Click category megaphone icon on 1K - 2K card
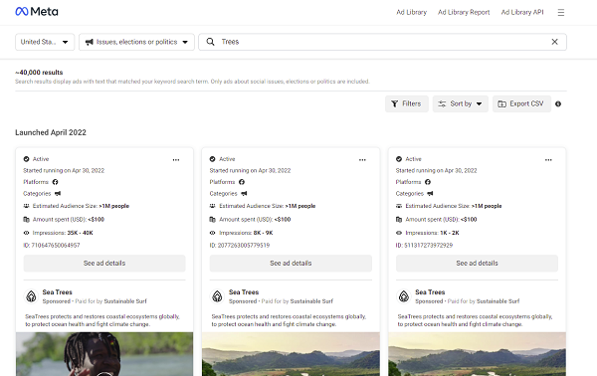The image size is (597, 376). [x=430, y=193]
